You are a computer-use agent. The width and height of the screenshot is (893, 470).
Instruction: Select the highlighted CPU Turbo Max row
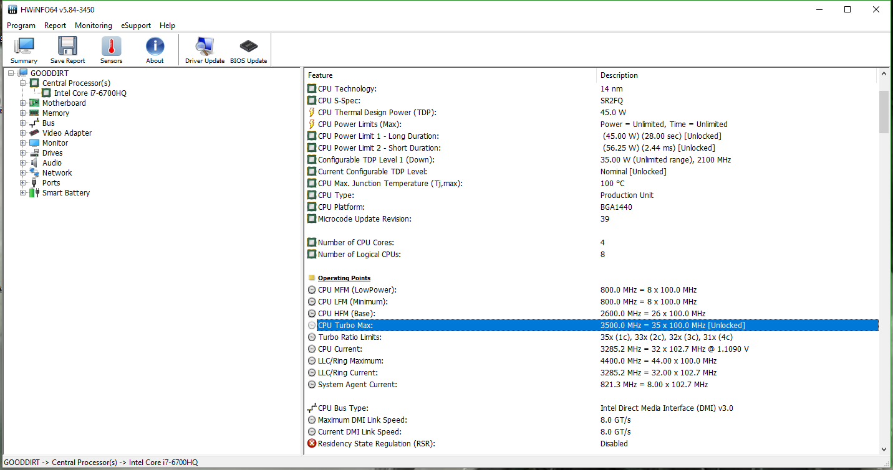point(591,326)
